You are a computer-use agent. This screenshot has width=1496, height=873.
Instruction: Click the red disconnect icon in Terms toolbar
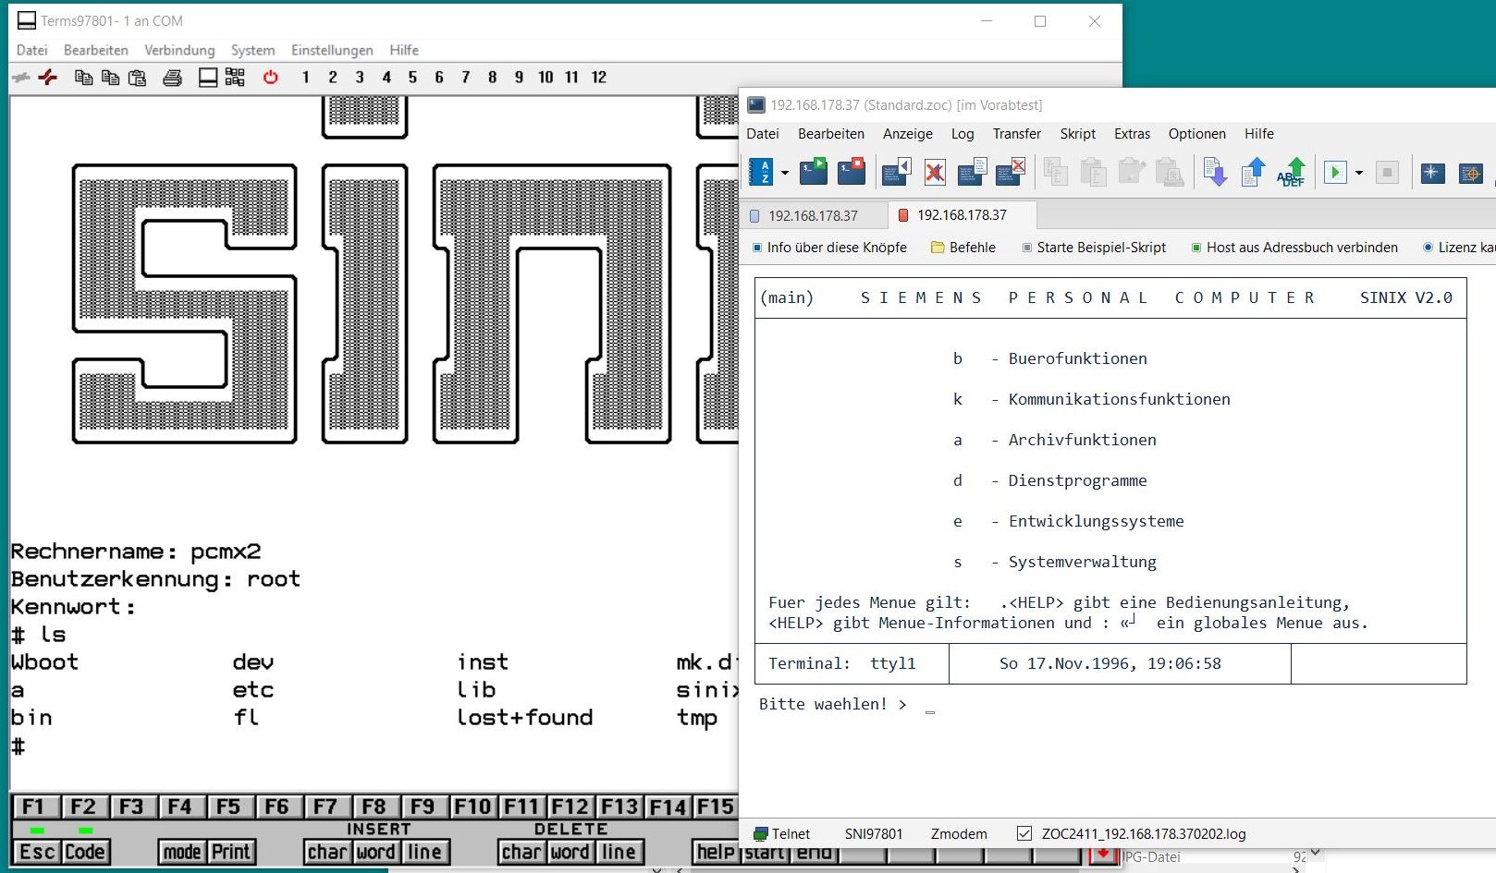pyautogui.click(x=48, y=78)
